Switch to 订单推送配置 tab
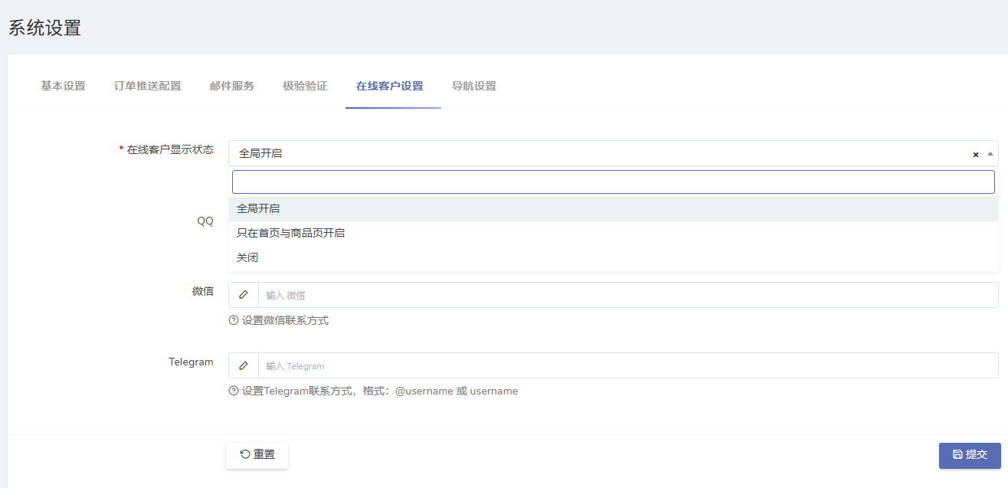The width and height of the screenshot is (1008, 488). tap(148, 86)
